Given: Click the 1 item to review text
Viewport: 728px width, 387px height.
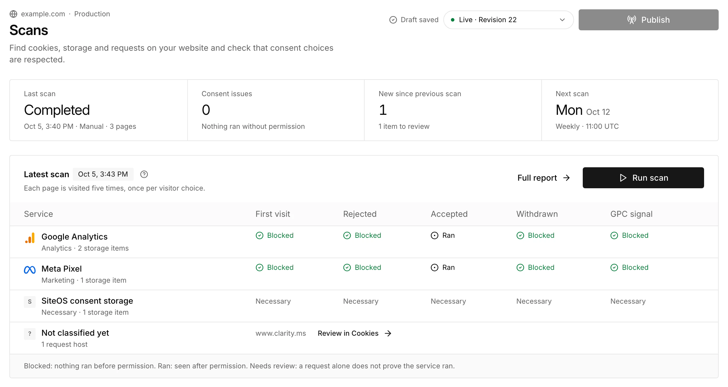Looking at the screenshot, I should coord(404,126).
